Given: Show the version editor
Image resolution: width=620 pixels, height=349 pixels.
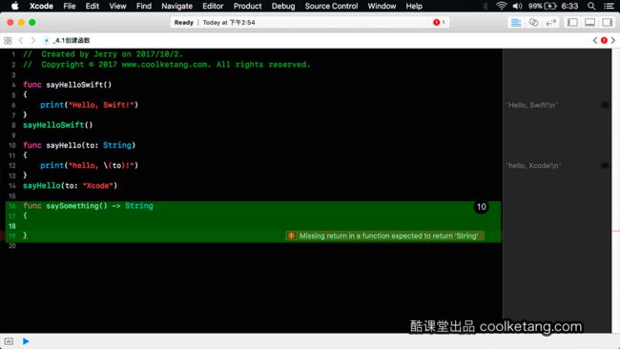Looking at the screenshot, I should (x=550, y=23).
